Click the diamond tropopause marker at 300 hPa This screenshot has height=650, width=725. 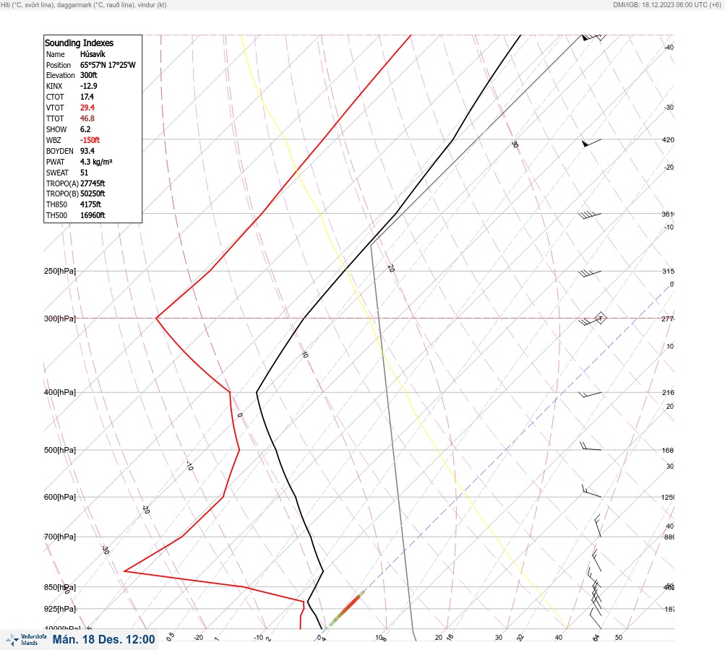600,318
